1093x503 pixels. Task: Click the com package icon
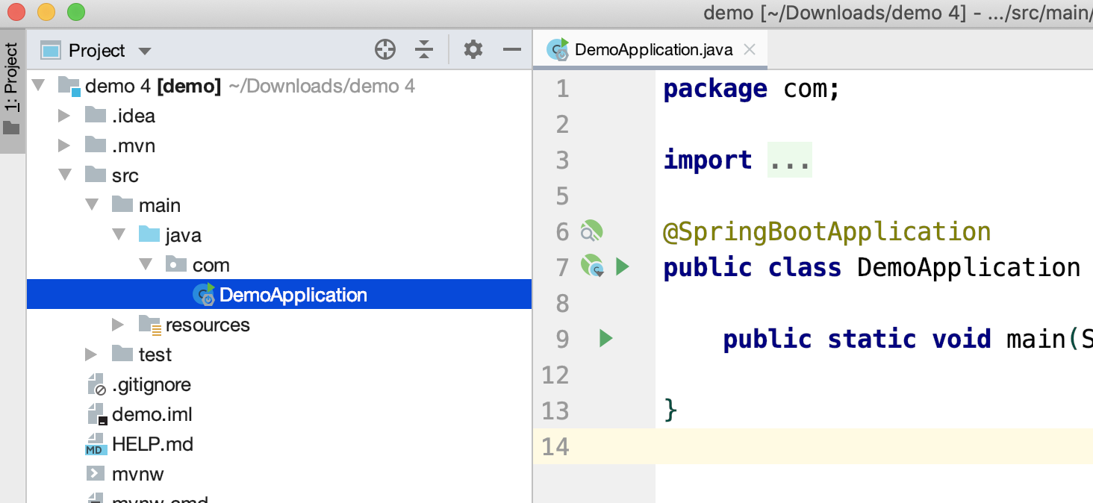click(176, 264)
